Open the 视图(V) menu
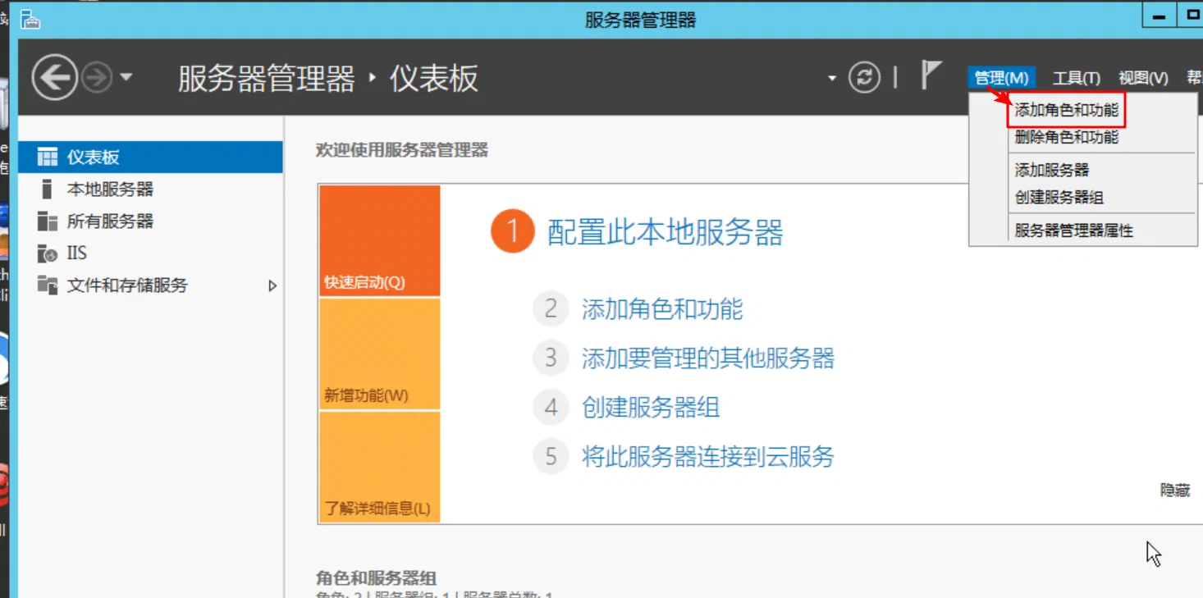 click(1143, 78)
